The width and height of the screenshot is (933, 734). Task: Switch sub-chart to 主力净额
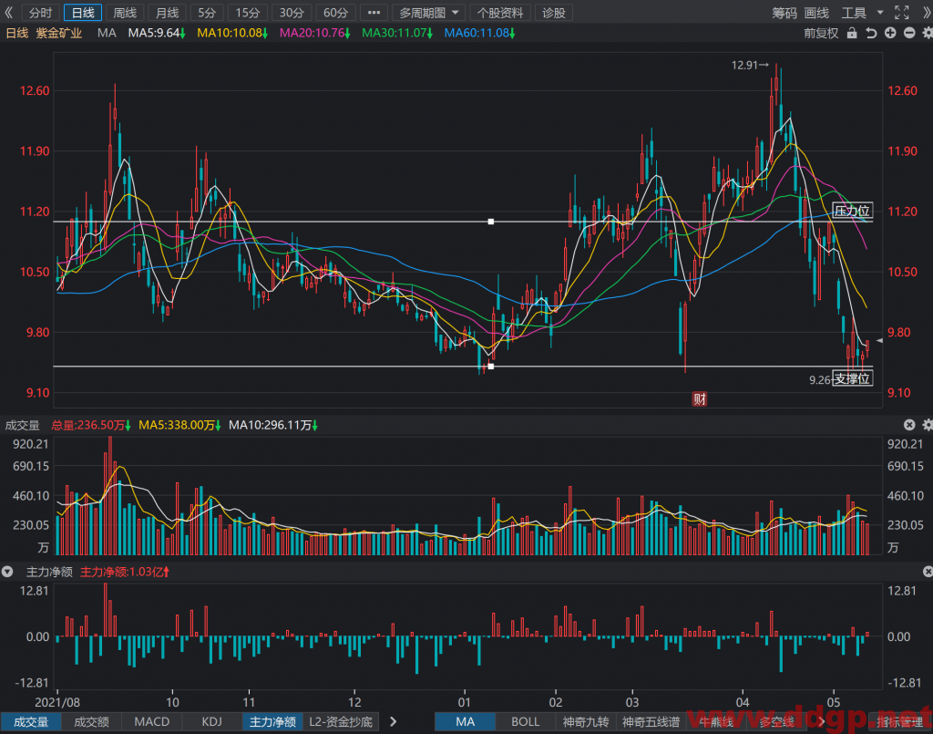(x=272, y=721)
